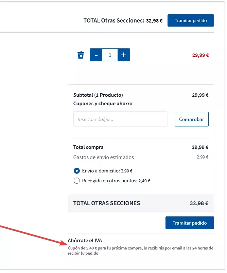
Task: Click the red 29,99 € product price
Action: coord(200,55)
